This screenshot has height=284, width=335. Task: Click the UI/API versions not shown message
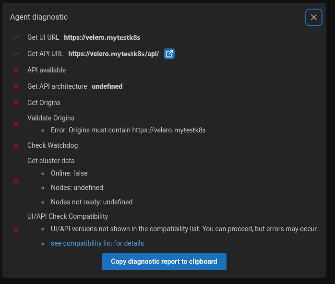coord(184,229)
